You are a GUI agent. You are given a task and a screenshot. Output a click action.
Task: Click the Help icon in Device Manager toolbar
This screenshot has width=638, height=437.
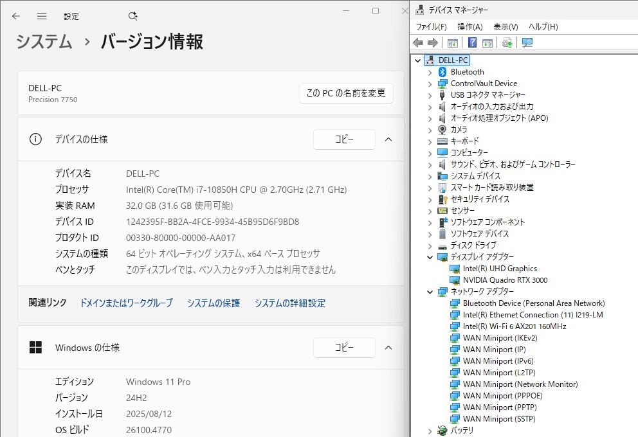[472, 43]
